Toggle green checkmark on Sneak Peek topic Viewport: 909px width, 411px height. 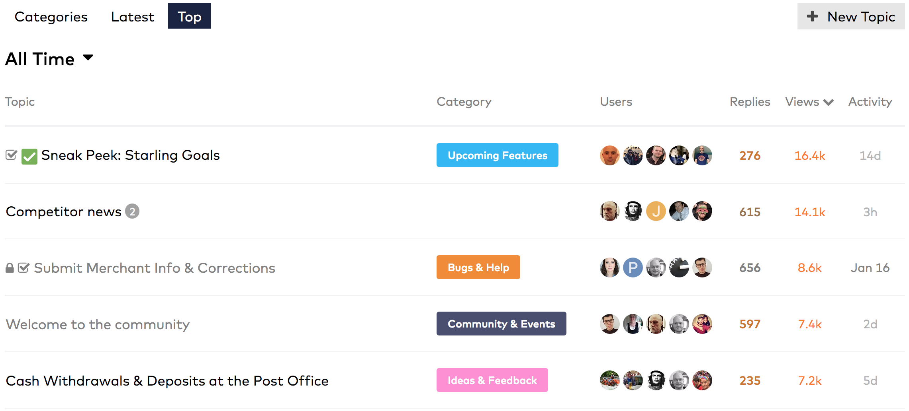pyautogui.click(x=29, y=156)
